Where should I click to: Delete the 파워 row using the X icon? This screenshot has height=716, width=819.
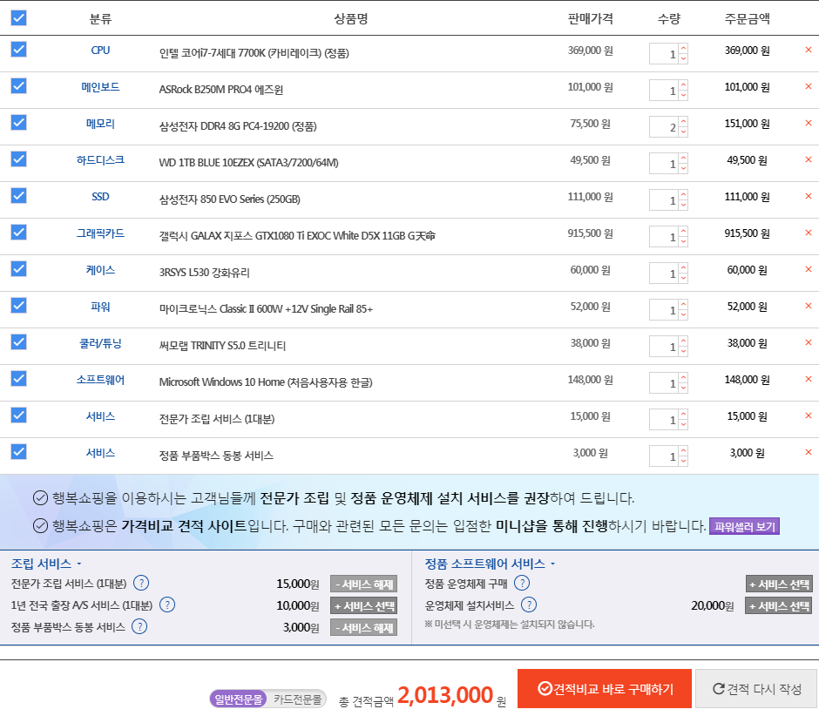click(808, 306)
